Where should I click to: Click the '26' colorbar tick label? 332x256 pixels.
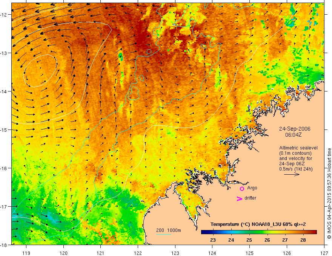[x=267, y=240]
